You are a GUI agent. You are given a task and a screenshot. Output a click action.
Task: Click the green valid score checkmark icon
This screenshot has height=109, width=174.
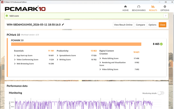click(7, 16)
